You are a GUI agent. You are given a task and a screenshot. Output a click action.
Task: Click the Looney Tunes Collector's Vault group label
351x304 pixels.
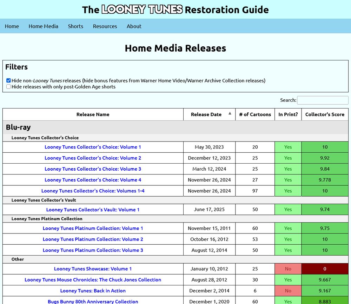pos(44,200)
